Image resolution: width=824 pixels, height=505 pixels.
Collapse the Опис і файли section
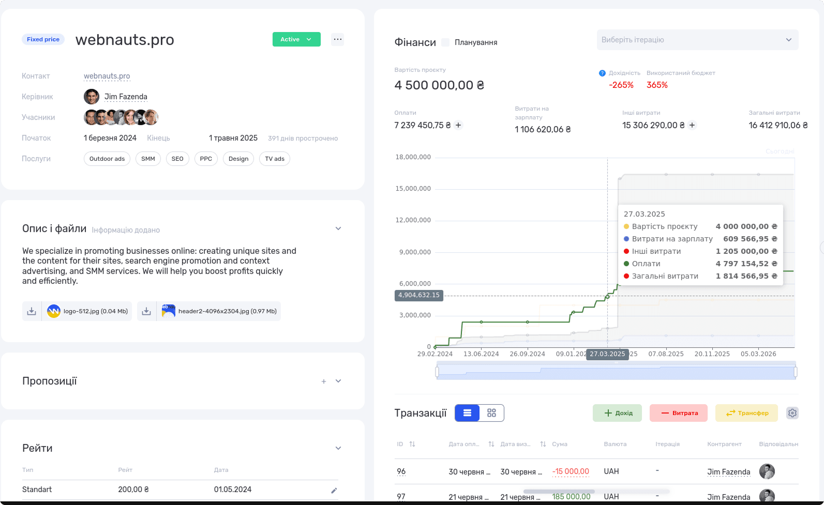tap(338, 228)
